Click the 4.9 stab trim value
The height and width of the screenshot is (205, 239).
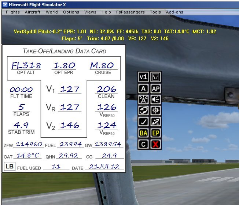(x=21, y=125)
